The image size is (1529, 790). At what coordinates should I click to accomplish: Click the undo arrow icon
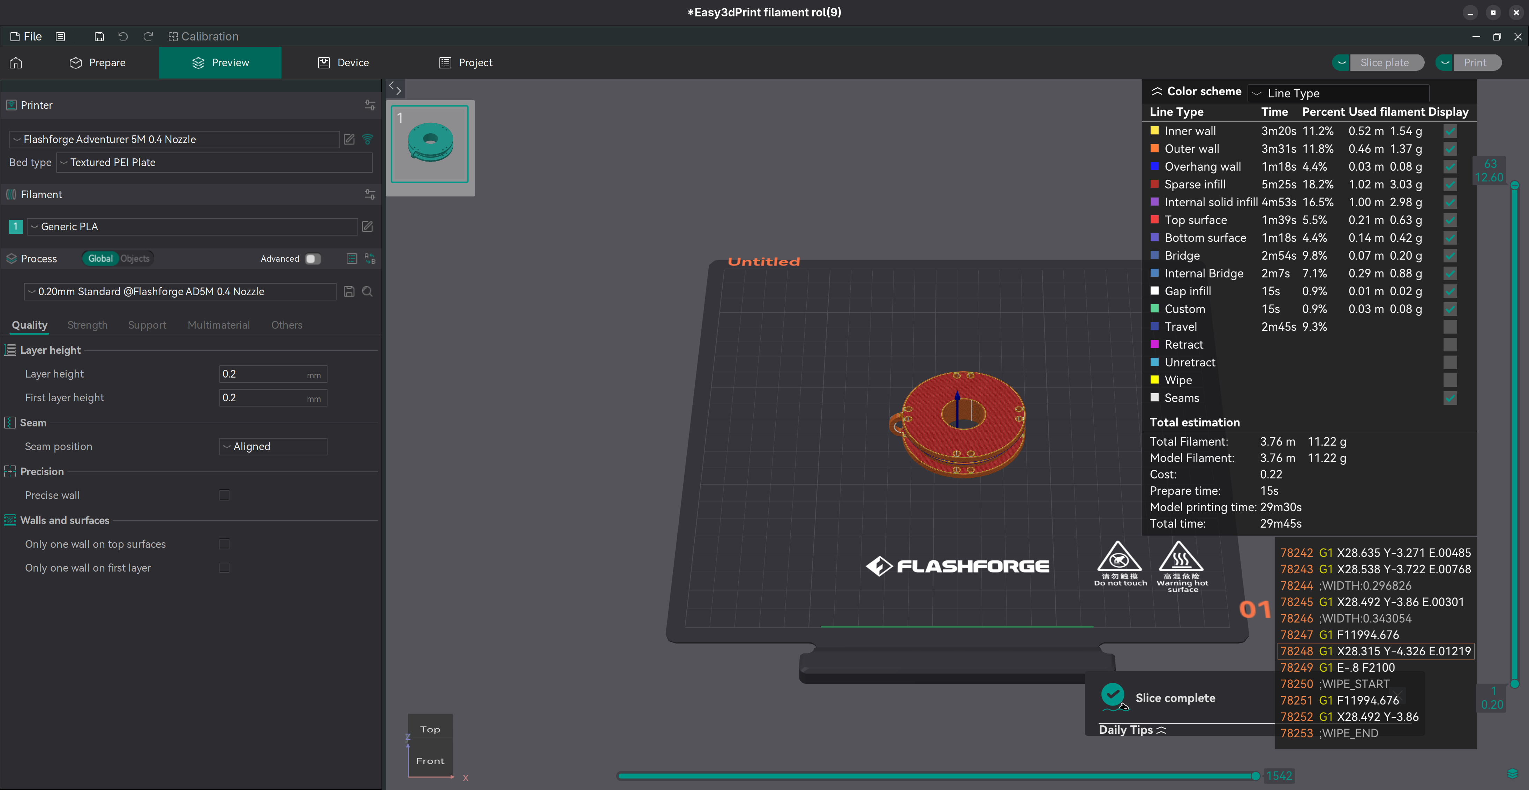pyautogui.click(x=123, y=37)
